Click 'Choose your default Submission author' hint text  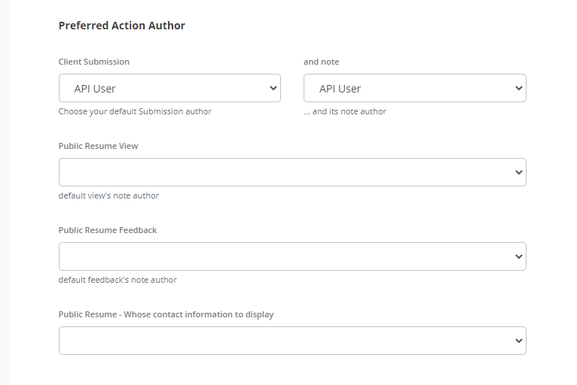click(135, 111)
